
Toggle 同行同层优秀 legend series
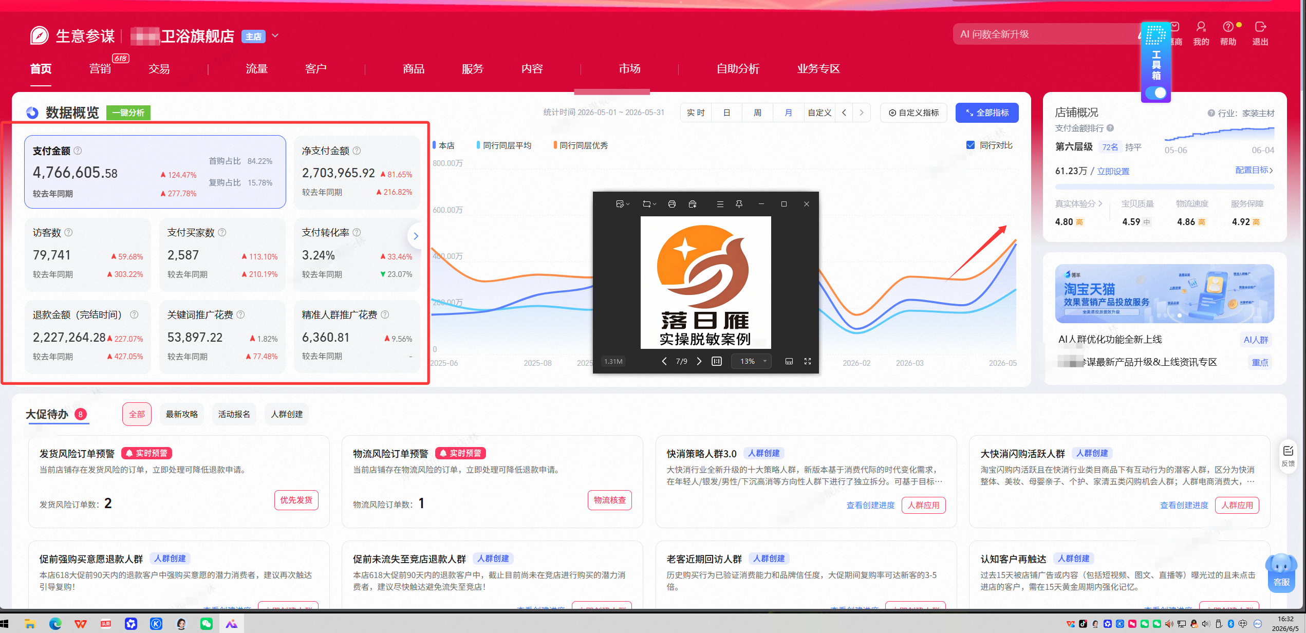[581, 145]
